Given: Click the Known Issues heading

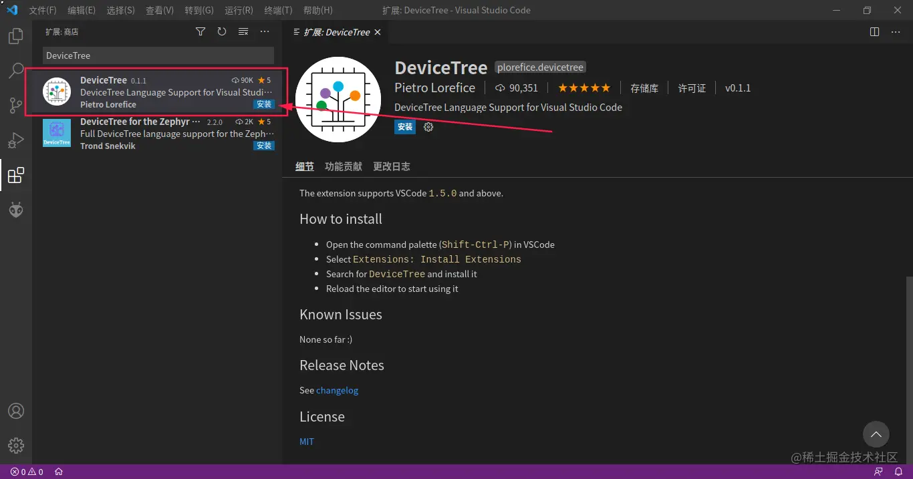Looking at the screenshot, I should click(x=341, y=315).
